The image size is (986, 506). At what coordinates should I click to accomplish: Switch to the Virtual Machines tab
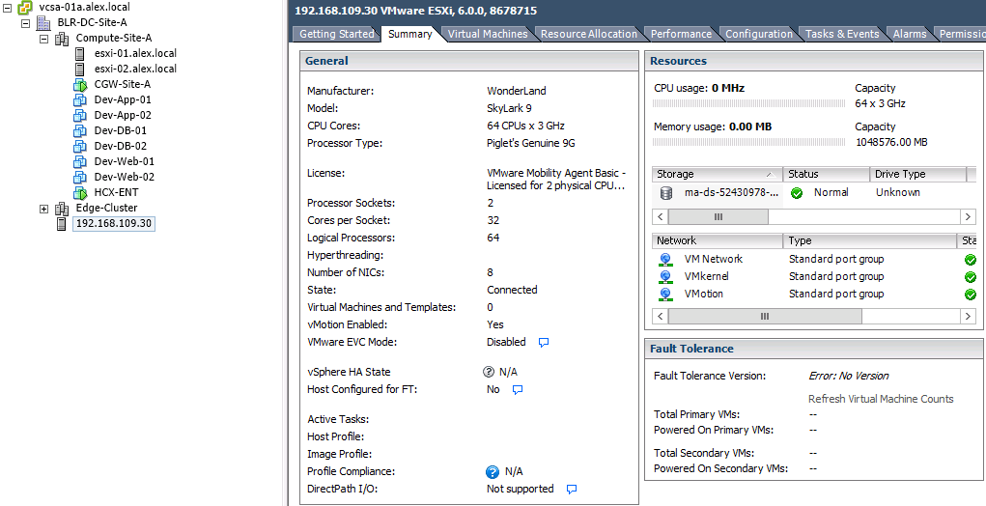[488, 34]
